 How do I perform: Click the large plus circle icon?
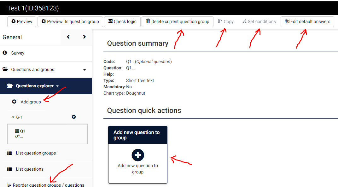coord(138,155)
